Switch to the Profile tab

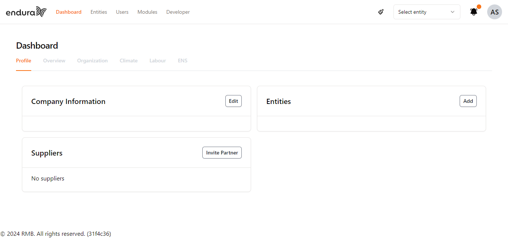[x=23, y=61]
